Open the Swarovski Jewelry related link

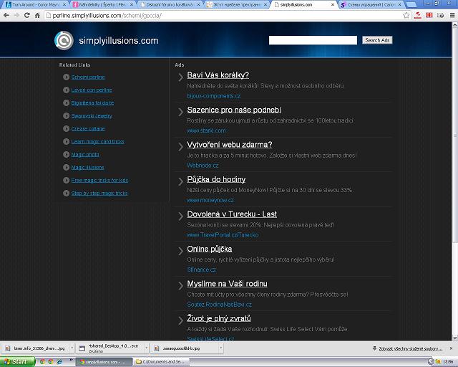tap(92, 115)
